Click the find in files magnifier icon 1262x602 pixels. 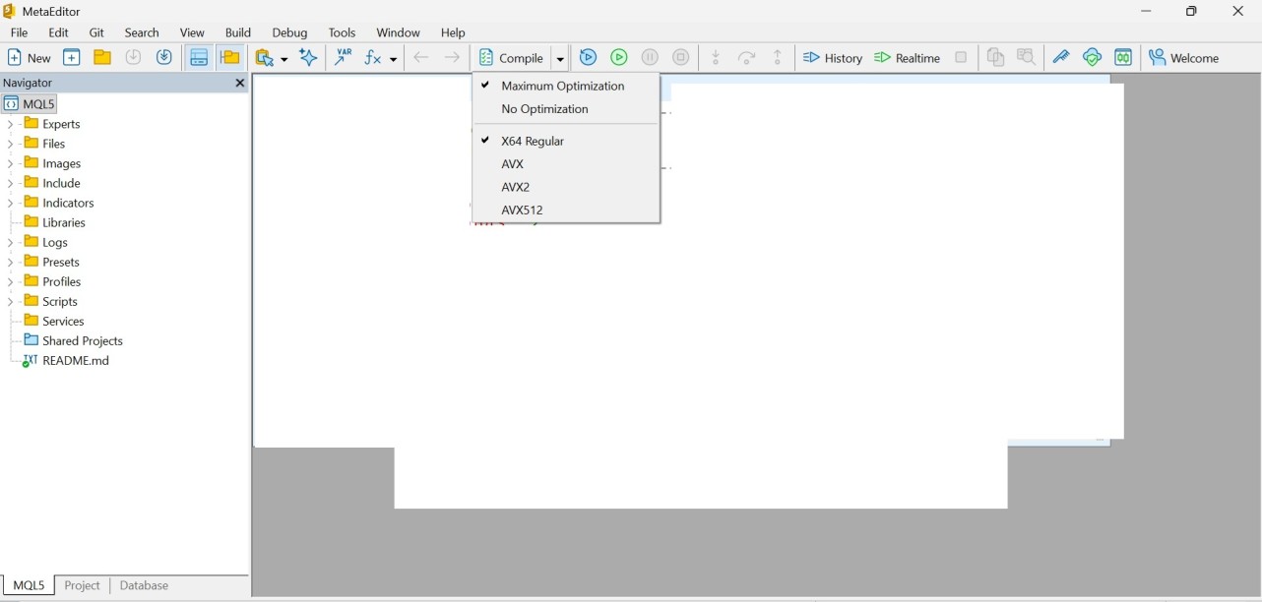pyautogui.click(x=1027, y=58)
